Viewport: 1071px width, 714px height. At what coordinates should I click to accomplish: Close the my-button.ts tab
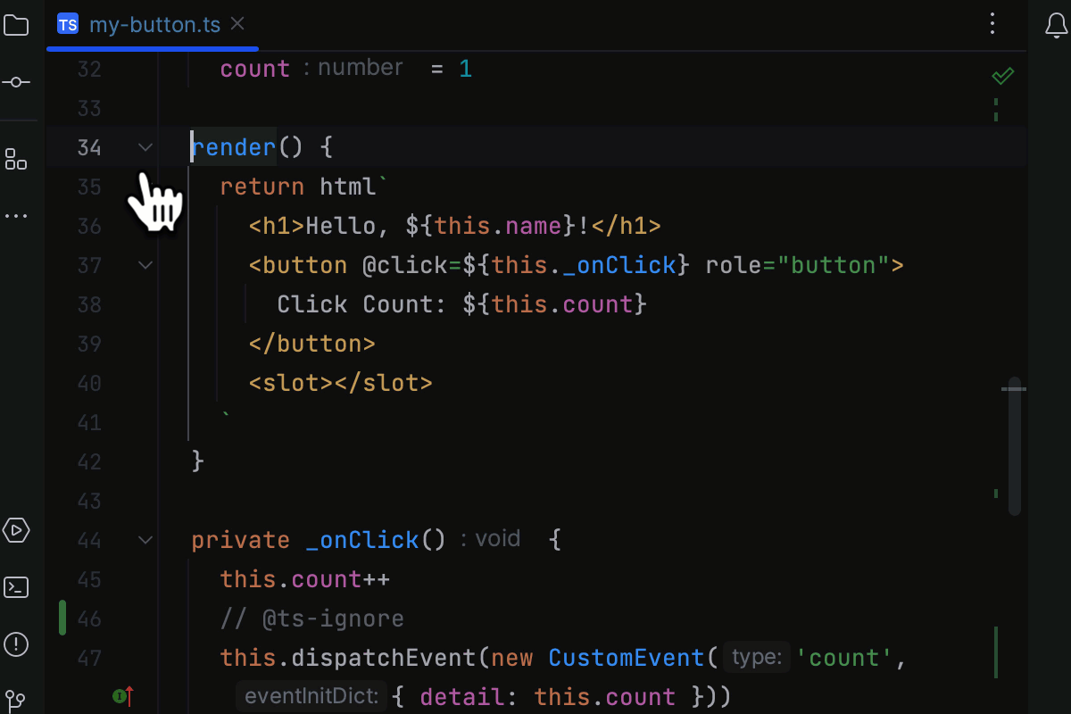tap(237, 24)
